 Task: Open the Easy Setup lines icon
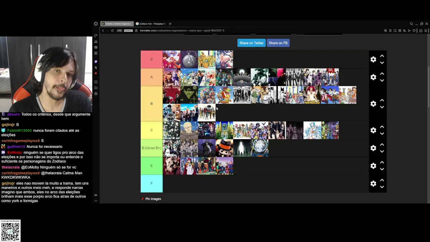426,31
